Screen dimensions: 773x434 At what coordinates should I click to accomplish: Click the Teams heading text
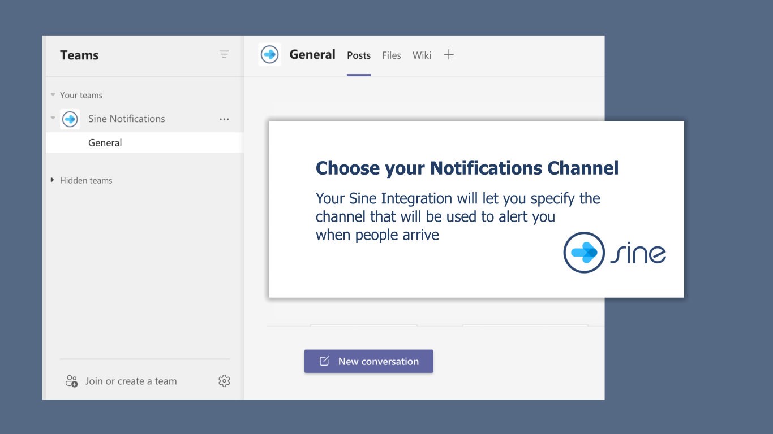pos(79,55)
